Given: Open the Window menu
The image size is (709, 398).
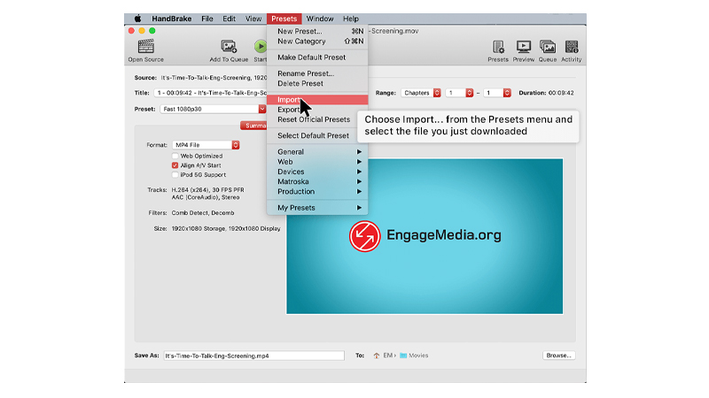Looking at the screenshot, I should 320,19.
